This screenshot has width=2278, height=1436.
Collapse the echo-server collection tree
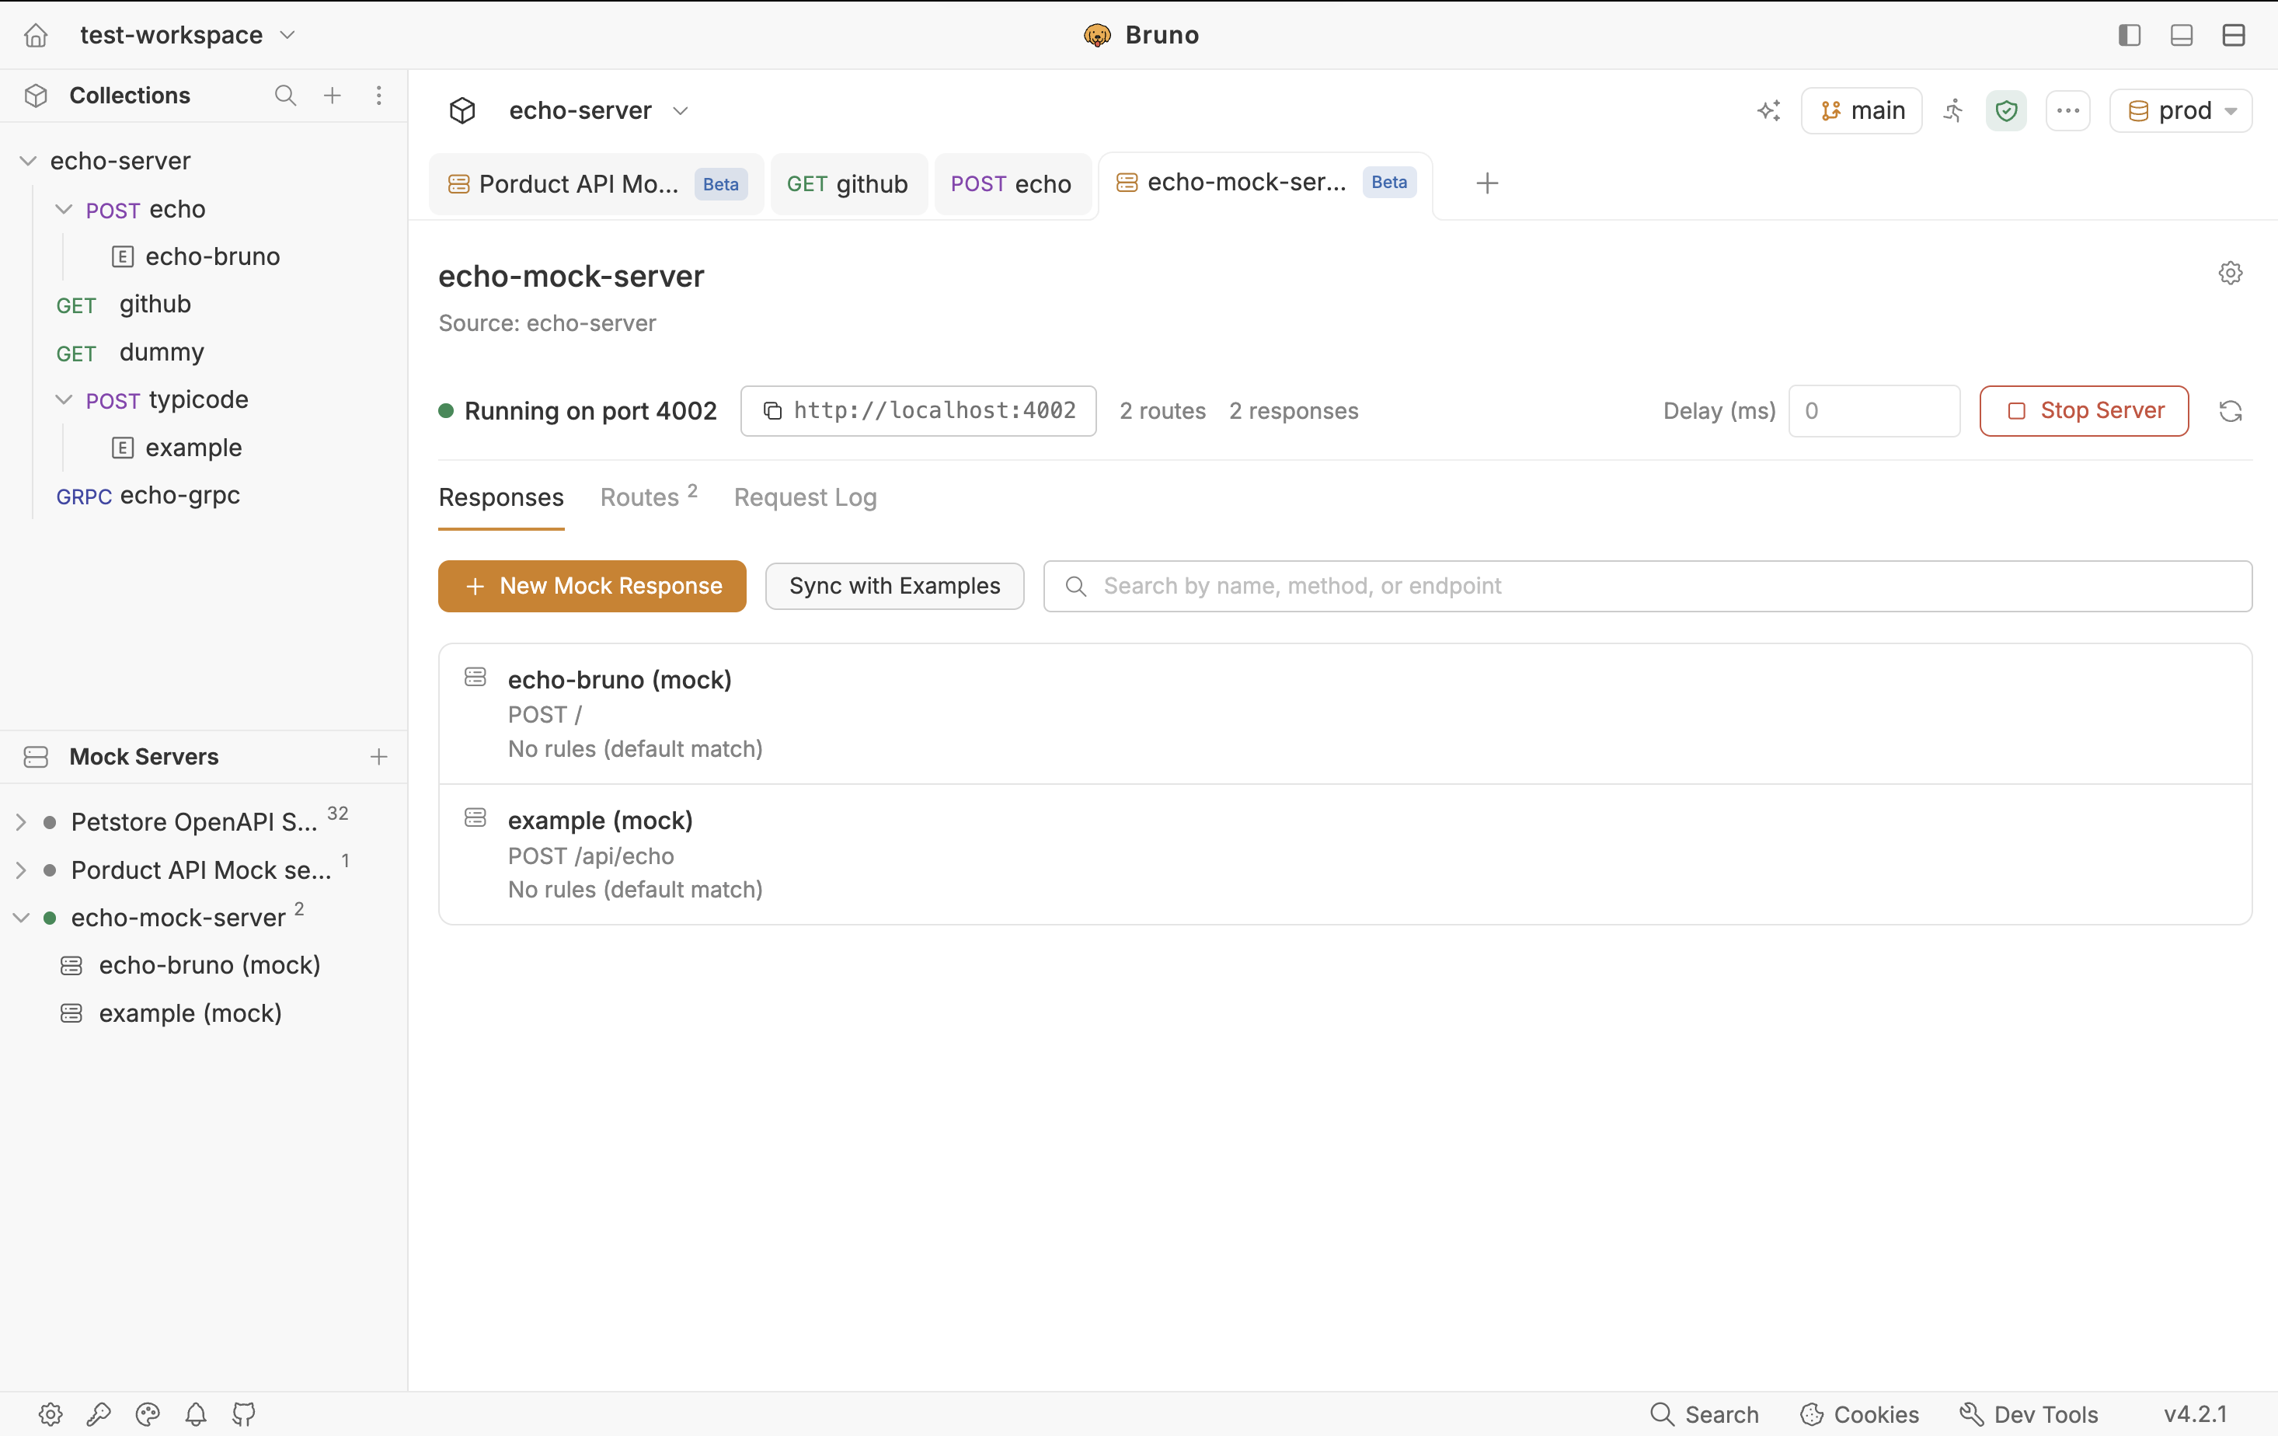click(x=29, y=161)
